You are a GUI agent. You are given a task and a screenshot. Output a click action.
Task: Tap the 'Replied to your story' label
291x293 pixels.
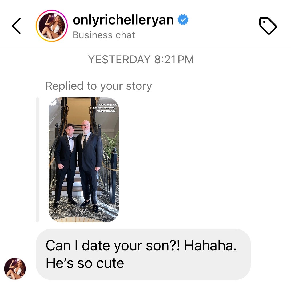coord(99,86)
